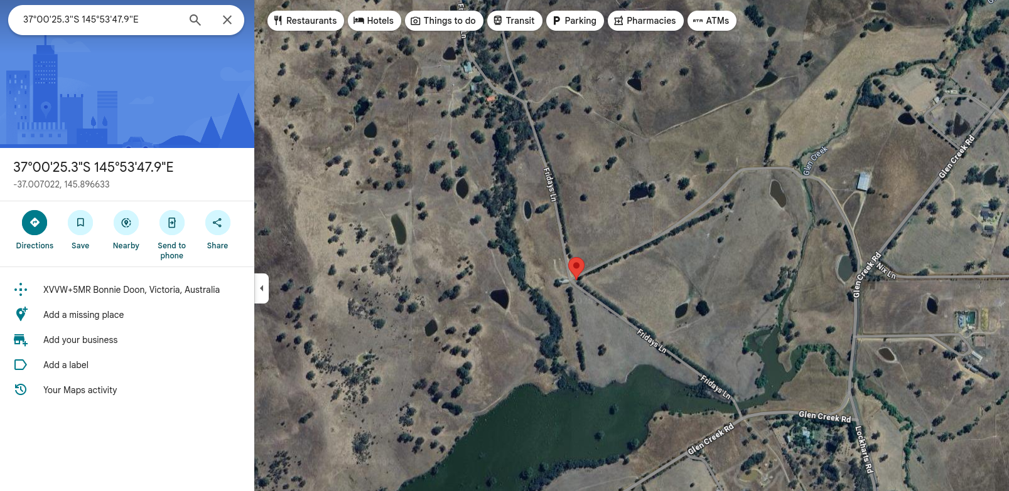Select the Pharmacies chip
This screenshot has width=1009, height=491.
click(x=645, y=21)
